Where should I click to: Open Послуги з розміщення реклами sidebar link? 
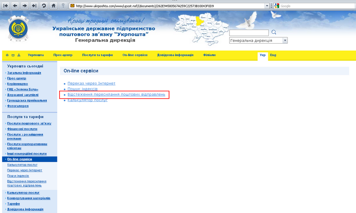25,137
